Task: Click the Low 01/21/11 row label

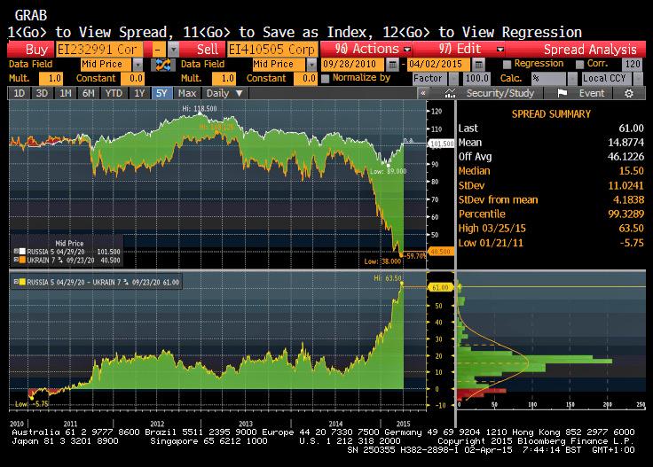Action: 491,243
